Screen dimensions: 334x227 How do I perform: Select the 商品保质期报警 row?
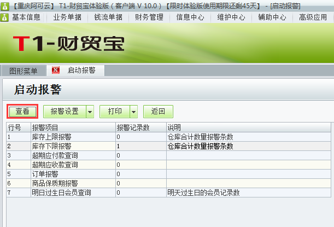tap(168, 183)
